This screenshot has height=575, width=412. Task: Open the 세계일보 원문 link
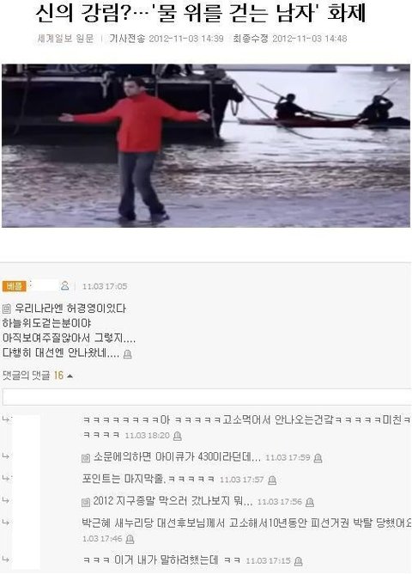(x=66, y=39)
